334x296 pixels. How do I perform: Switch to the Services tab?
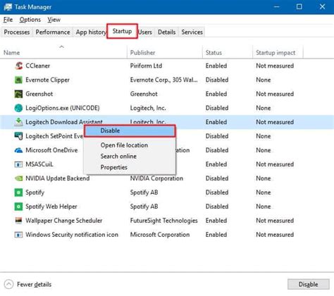[192, 32]
